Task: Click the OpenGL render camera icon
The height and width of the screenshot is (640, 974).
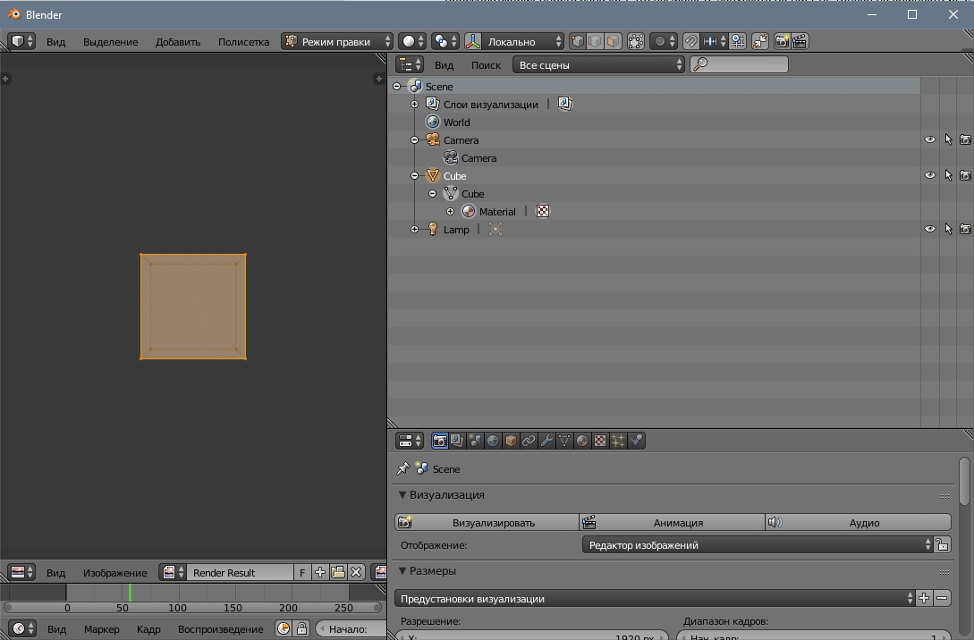Action: 783,41
